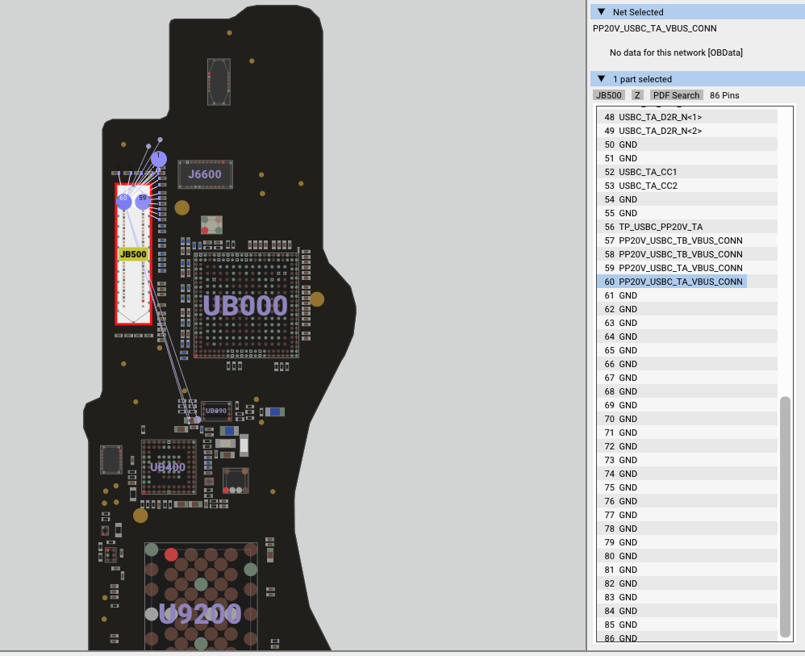Open PDF Search for the selected part
The width and height of the screenshot is (805, 656).
pyautogui.click(x=675, y=95)
